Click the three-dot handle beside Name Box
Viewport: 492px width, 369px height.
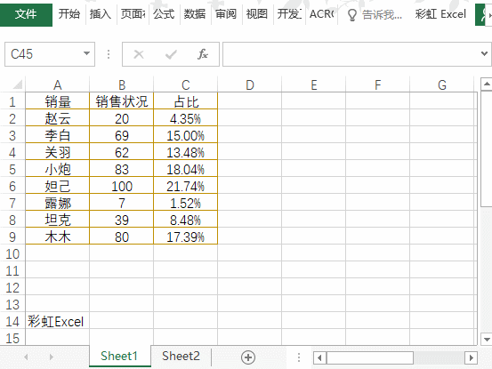pyautogui.click(x=109, y=54)
